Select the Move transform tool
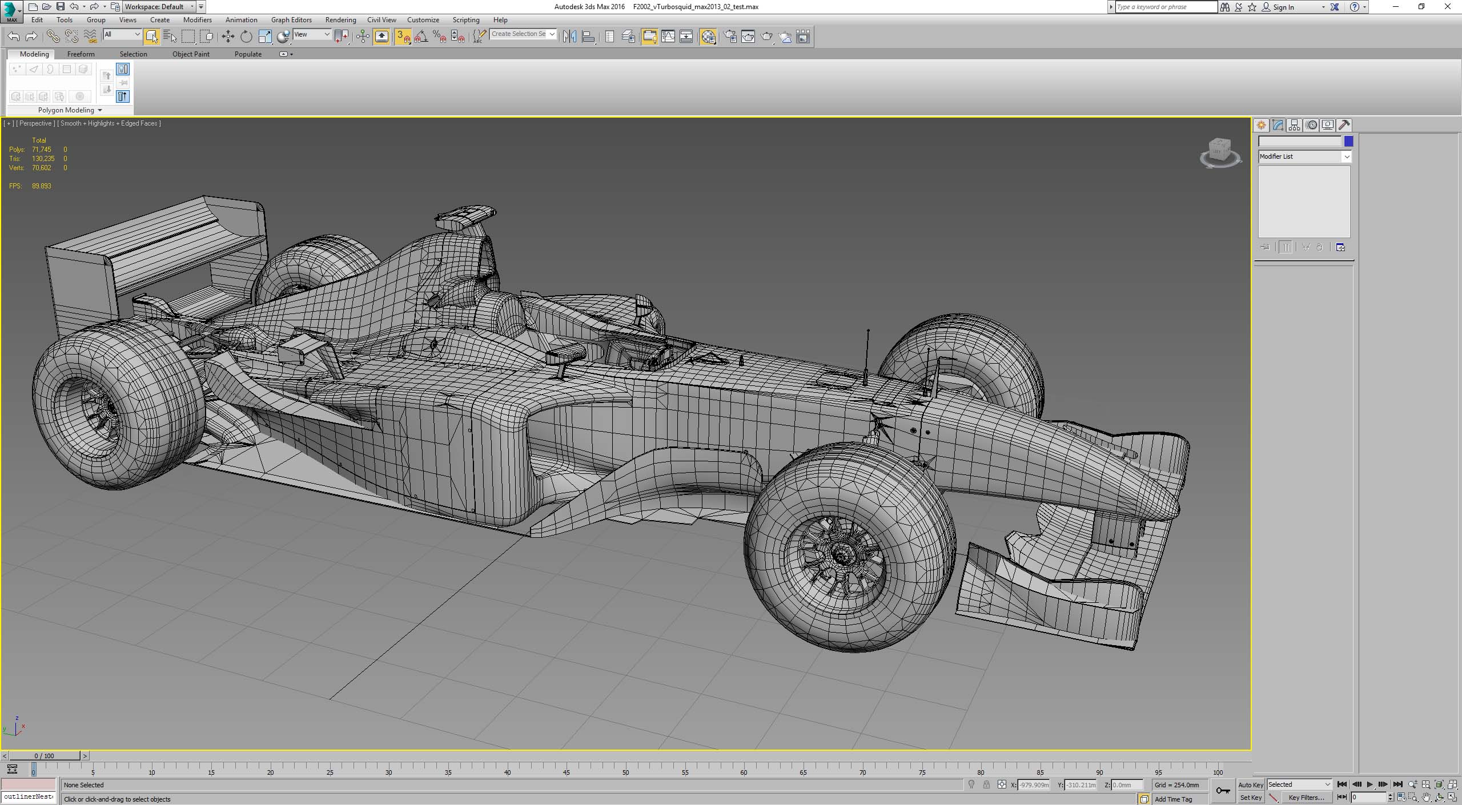The image size is (1462, 805). (228, 37)
